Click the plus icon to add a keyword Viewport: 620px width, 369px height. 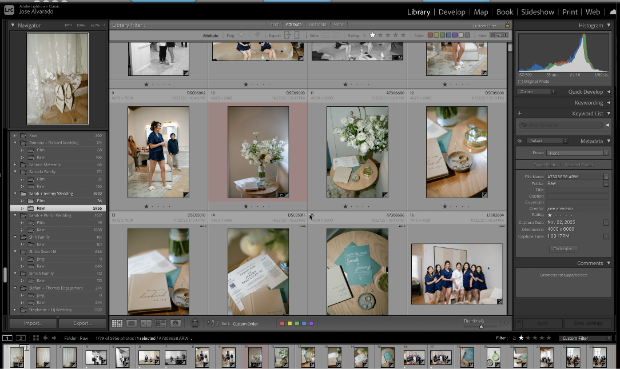519,114
